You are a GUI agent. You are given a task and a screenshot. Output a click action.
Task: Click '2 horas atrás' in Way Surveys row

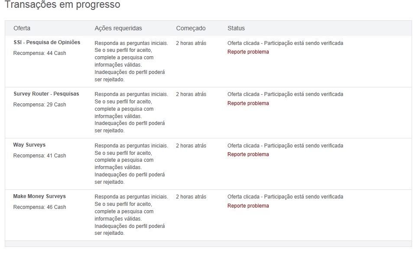pos(191,146)
